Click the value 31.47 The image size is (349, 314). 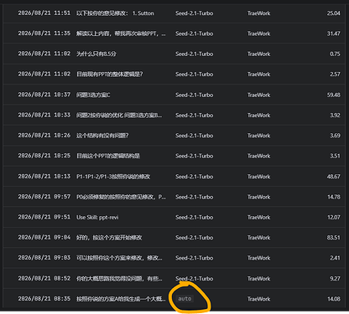point(334,33)
